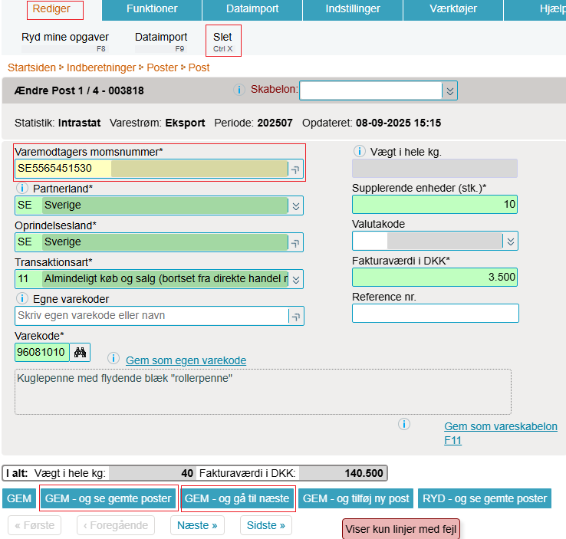Open the Partnerland dropdown
Image resolution: width=566 pixels, height=539 pixels.
pyautogui.click(x=296, y=205)
